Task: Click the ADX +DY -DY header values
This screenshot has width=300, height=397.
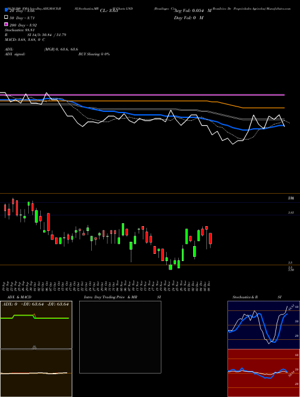Action: [35, 304]
